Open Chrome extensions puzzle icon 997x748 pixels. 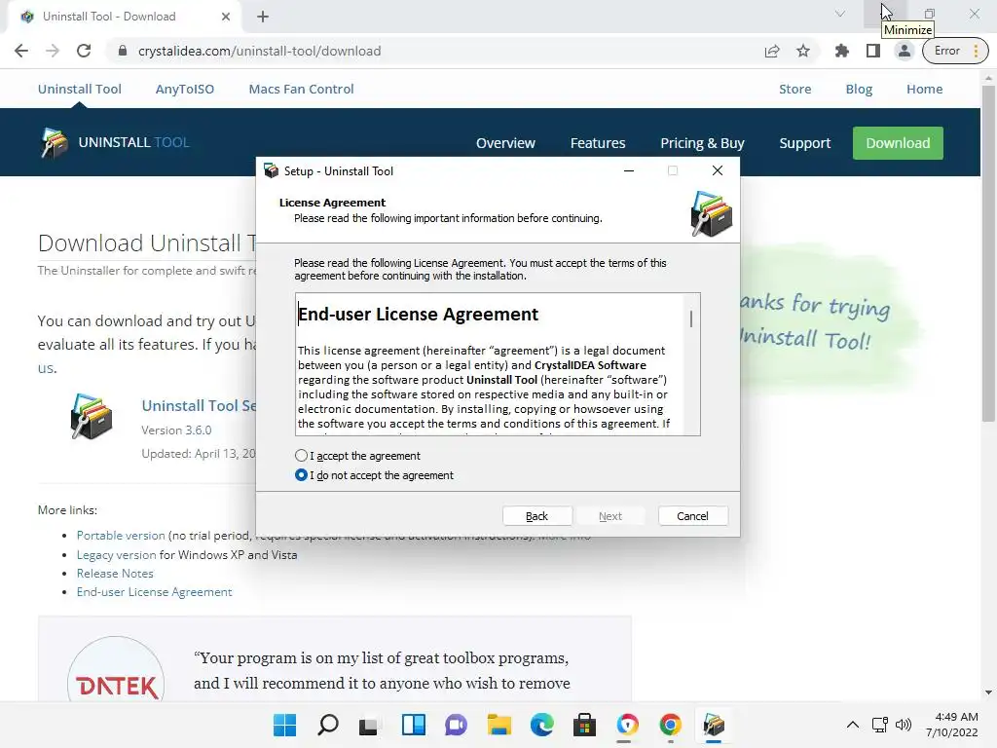(x=842, y=51)
